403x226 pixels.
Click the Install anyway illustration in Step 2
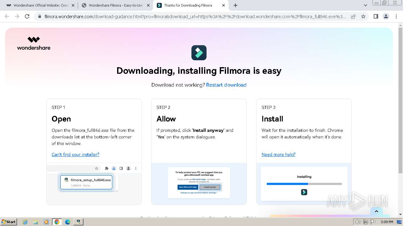pos(210,187)
